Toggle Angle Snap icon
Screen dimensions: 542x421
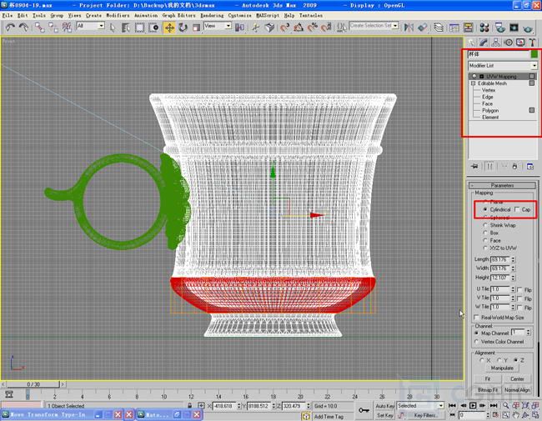click(299, 28)
